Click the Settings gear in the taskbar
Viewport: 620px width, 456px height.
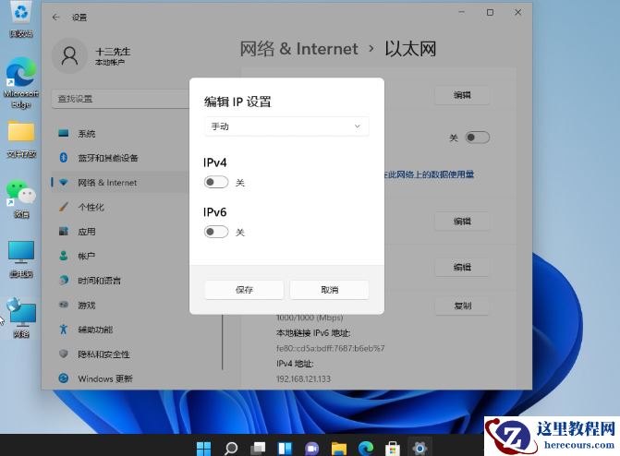pos(419,448)
